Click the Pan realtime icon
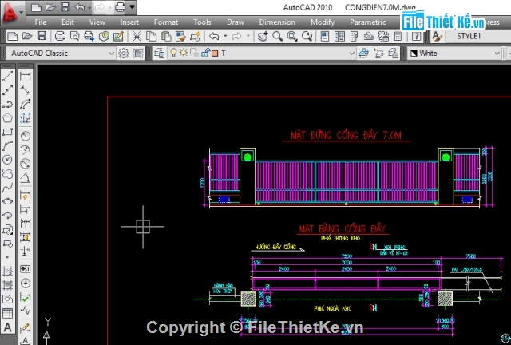511x345 pixels. 263,36
